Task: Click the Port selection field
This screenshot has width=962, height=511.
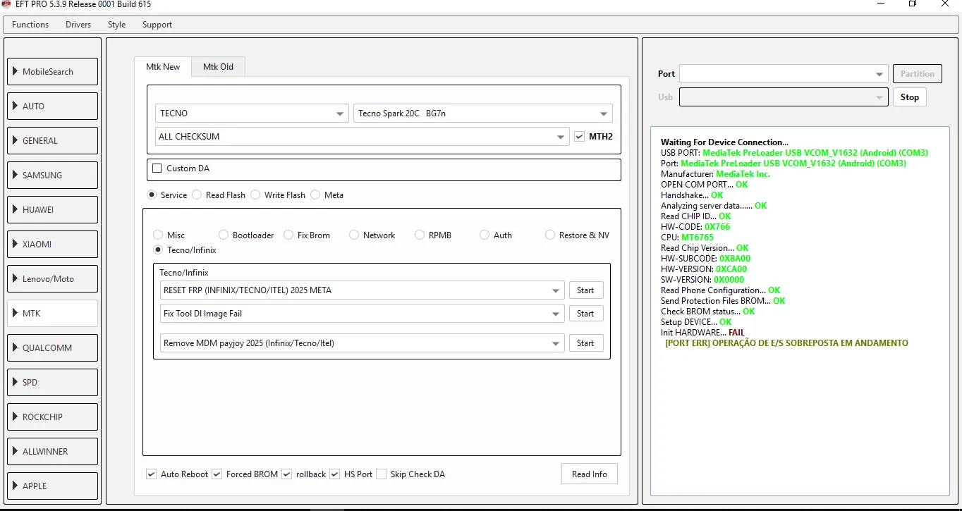Action: [x=783, y=74]
